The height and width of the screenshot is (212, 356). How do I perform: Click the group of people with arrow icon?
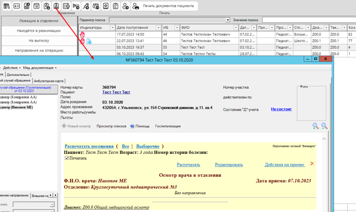96,6
